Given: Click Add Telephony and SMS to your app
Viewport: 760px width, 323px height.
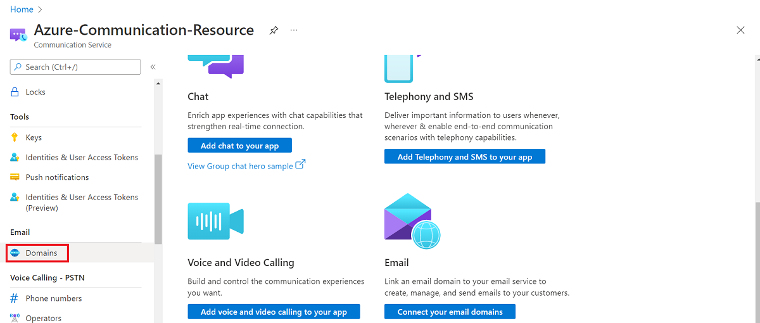Looking at the screenshot, I should coord(465,156).
